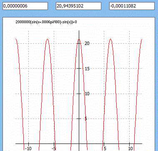Screen dimensions: 158x151
Task: Select the field containing 20,94395102
Action: 78,6
